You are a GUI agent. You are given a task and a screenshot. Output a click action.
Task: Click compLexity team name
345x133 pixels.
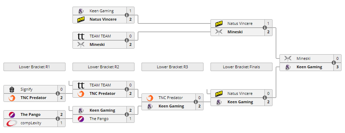(x=31, y=123)
